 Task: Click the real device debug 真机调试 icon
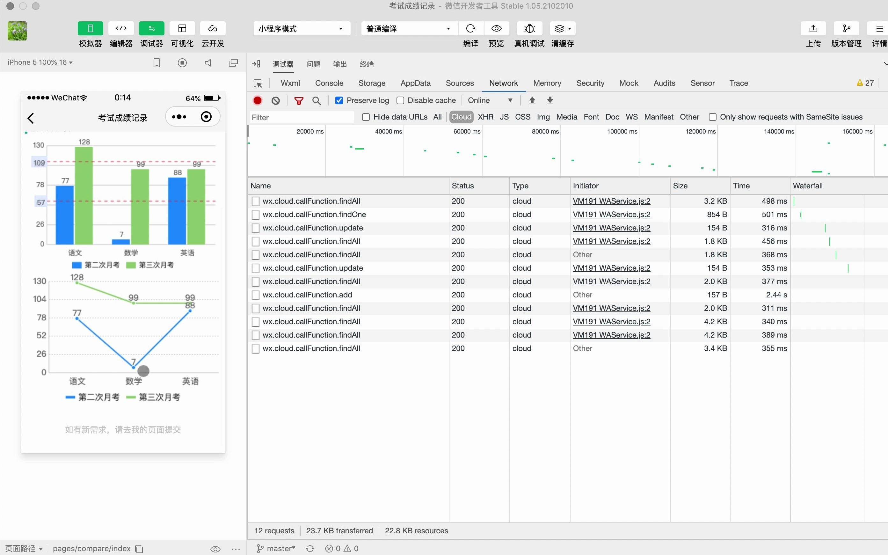tap(529, 28)
